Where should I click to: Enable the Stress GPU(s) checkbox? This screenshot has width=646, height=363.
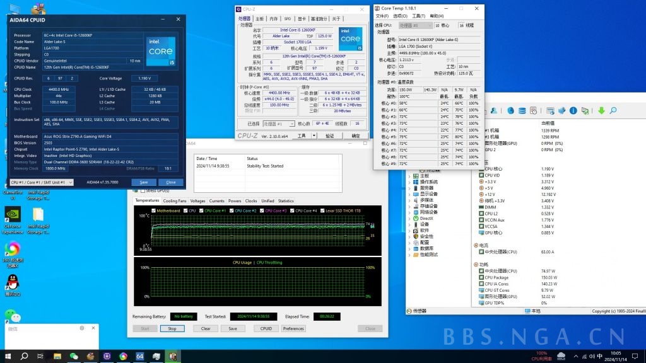click(x=142, y=190)
